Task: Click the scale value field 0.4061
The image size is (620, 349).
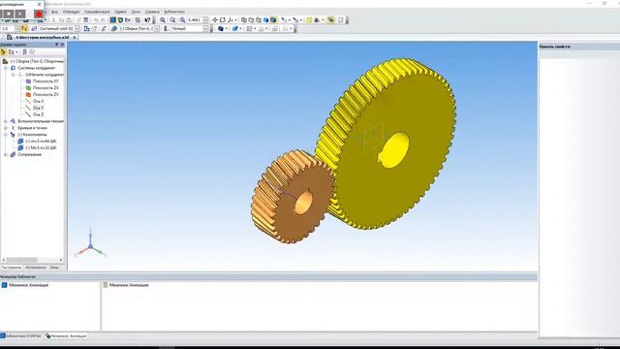Action: coord(195,19)
